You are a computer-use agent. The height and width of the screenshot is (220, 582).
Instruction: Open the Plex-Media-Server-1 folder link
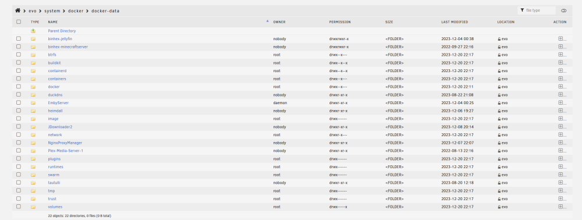point(65,151)
